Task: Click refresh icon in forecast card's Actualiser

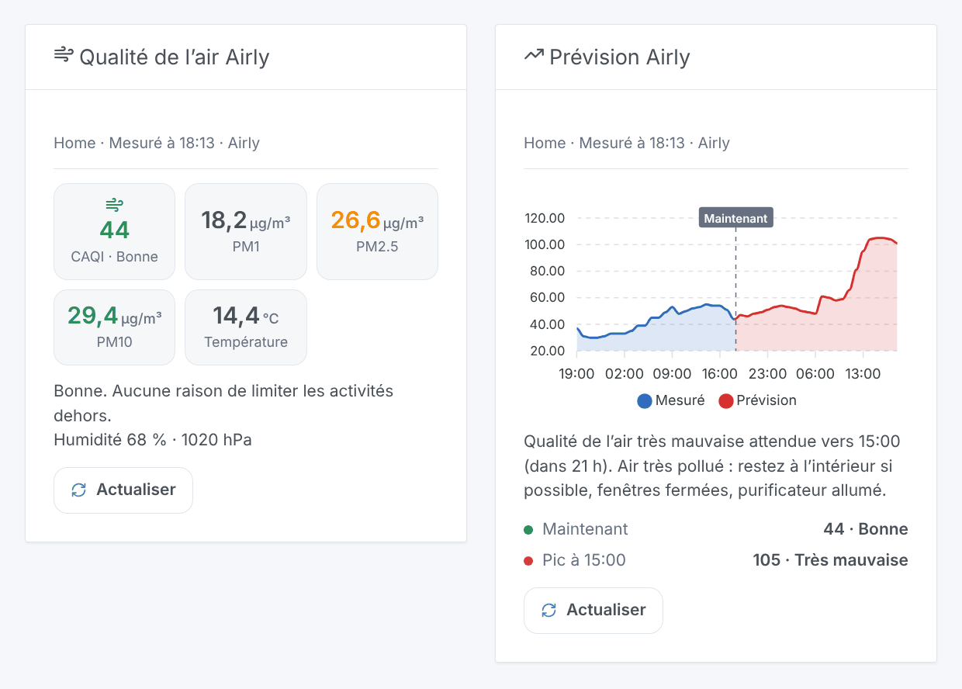Action: tap(548, 611)
